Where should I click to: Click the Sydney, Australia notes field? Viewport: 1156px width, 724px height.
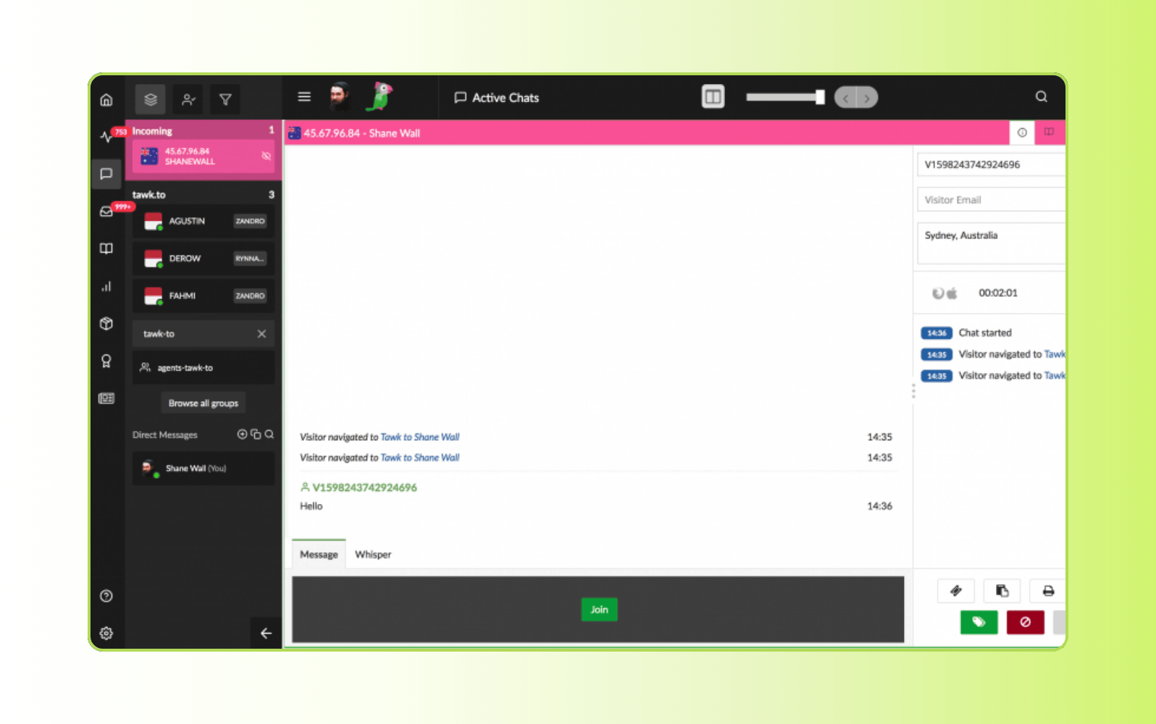coord(991,243)
